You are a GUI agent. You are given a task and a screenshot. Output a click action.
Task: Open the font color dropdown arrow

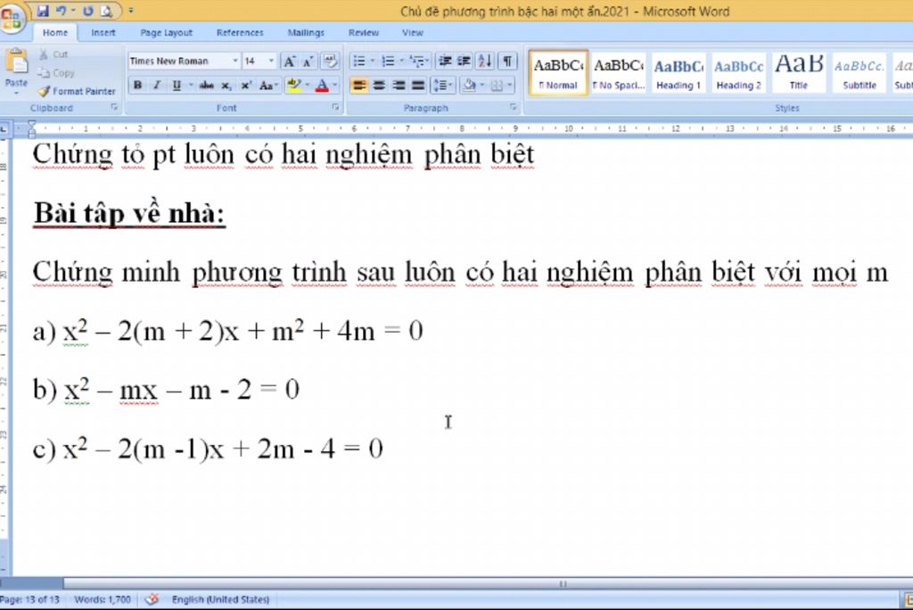[x=335, y=86]
